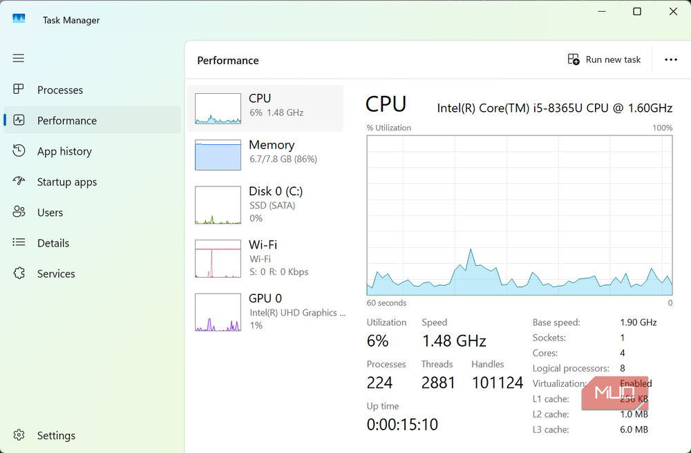Click the Performance pulse icon
The width and height of the screenshot is (691, 453).
[x=19, y=120]
